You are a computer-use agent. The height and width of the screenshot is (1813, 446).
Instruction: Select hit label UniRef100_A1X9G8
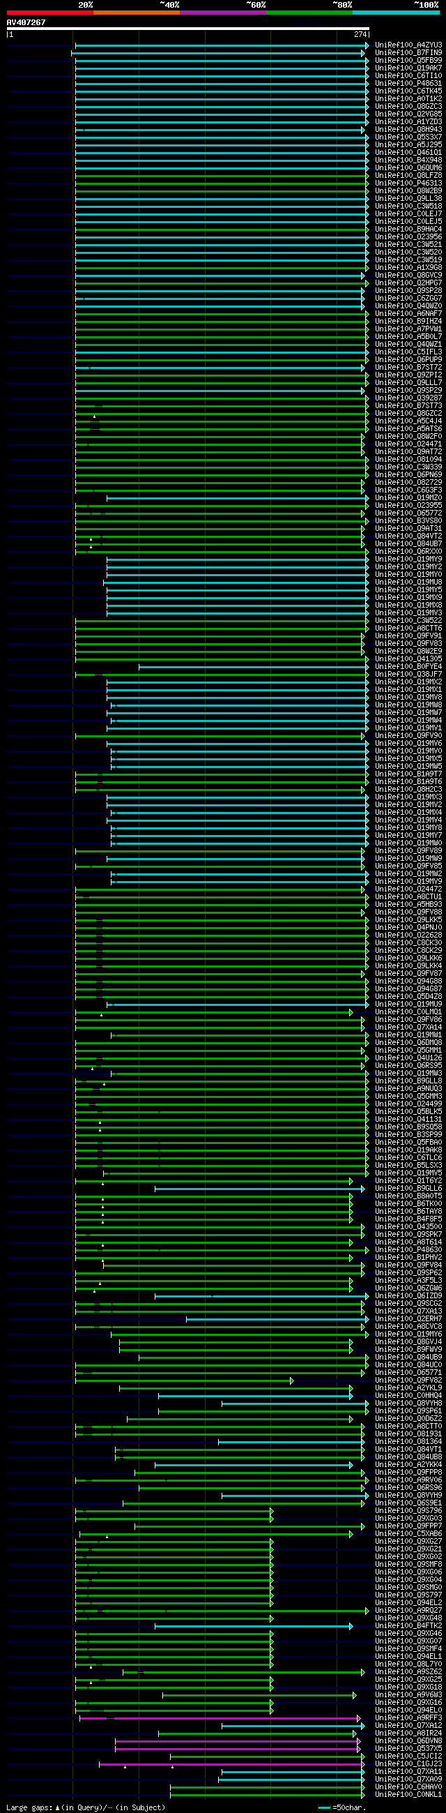tap(408, 267)
